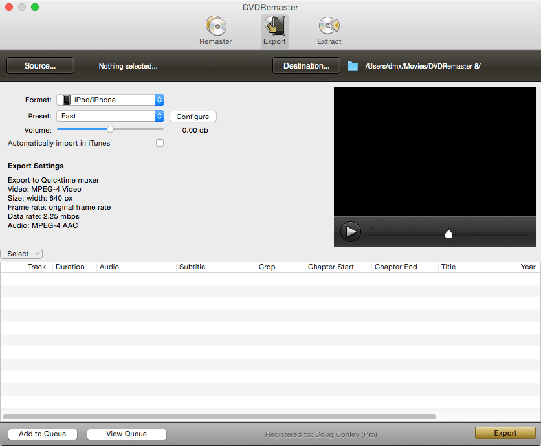Click the Configure button
Screen dimensions: 541x446
(x=193, y=117)
